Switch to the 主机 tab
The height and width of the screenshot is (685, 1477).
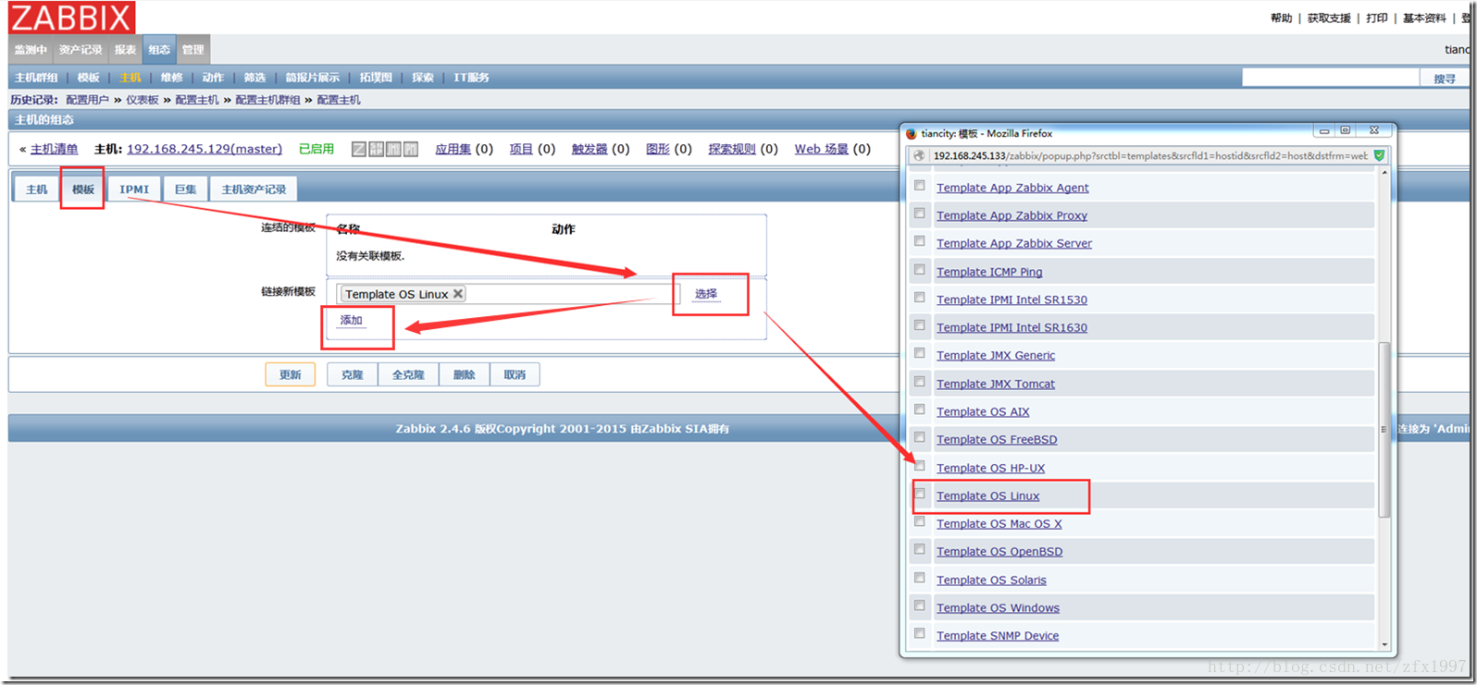pyautogui.click(x=36, y=190)
